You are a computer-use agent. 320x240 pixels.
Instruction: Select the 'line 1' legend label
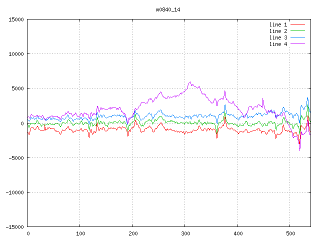pos(278,24)
